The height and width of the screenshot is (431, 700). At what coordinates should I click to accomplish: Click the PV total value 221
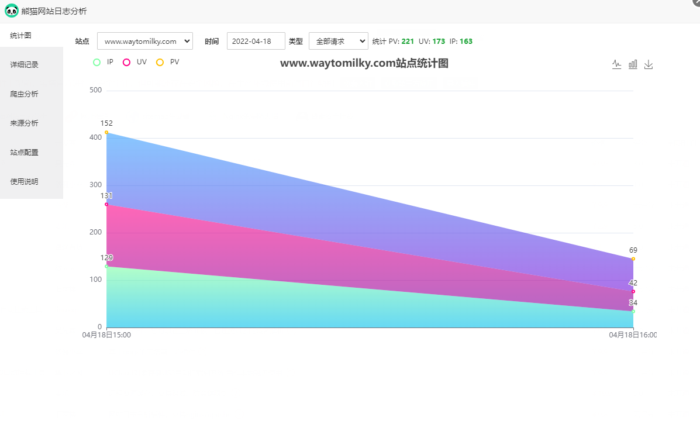pyautogui.click(x=408, y=41)
